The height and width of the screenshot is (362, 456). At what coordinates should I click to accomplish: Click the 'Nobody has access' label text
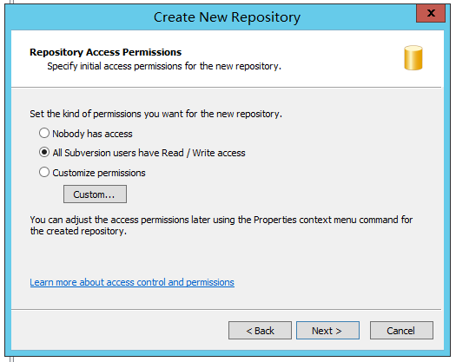[x=92, y=134]
